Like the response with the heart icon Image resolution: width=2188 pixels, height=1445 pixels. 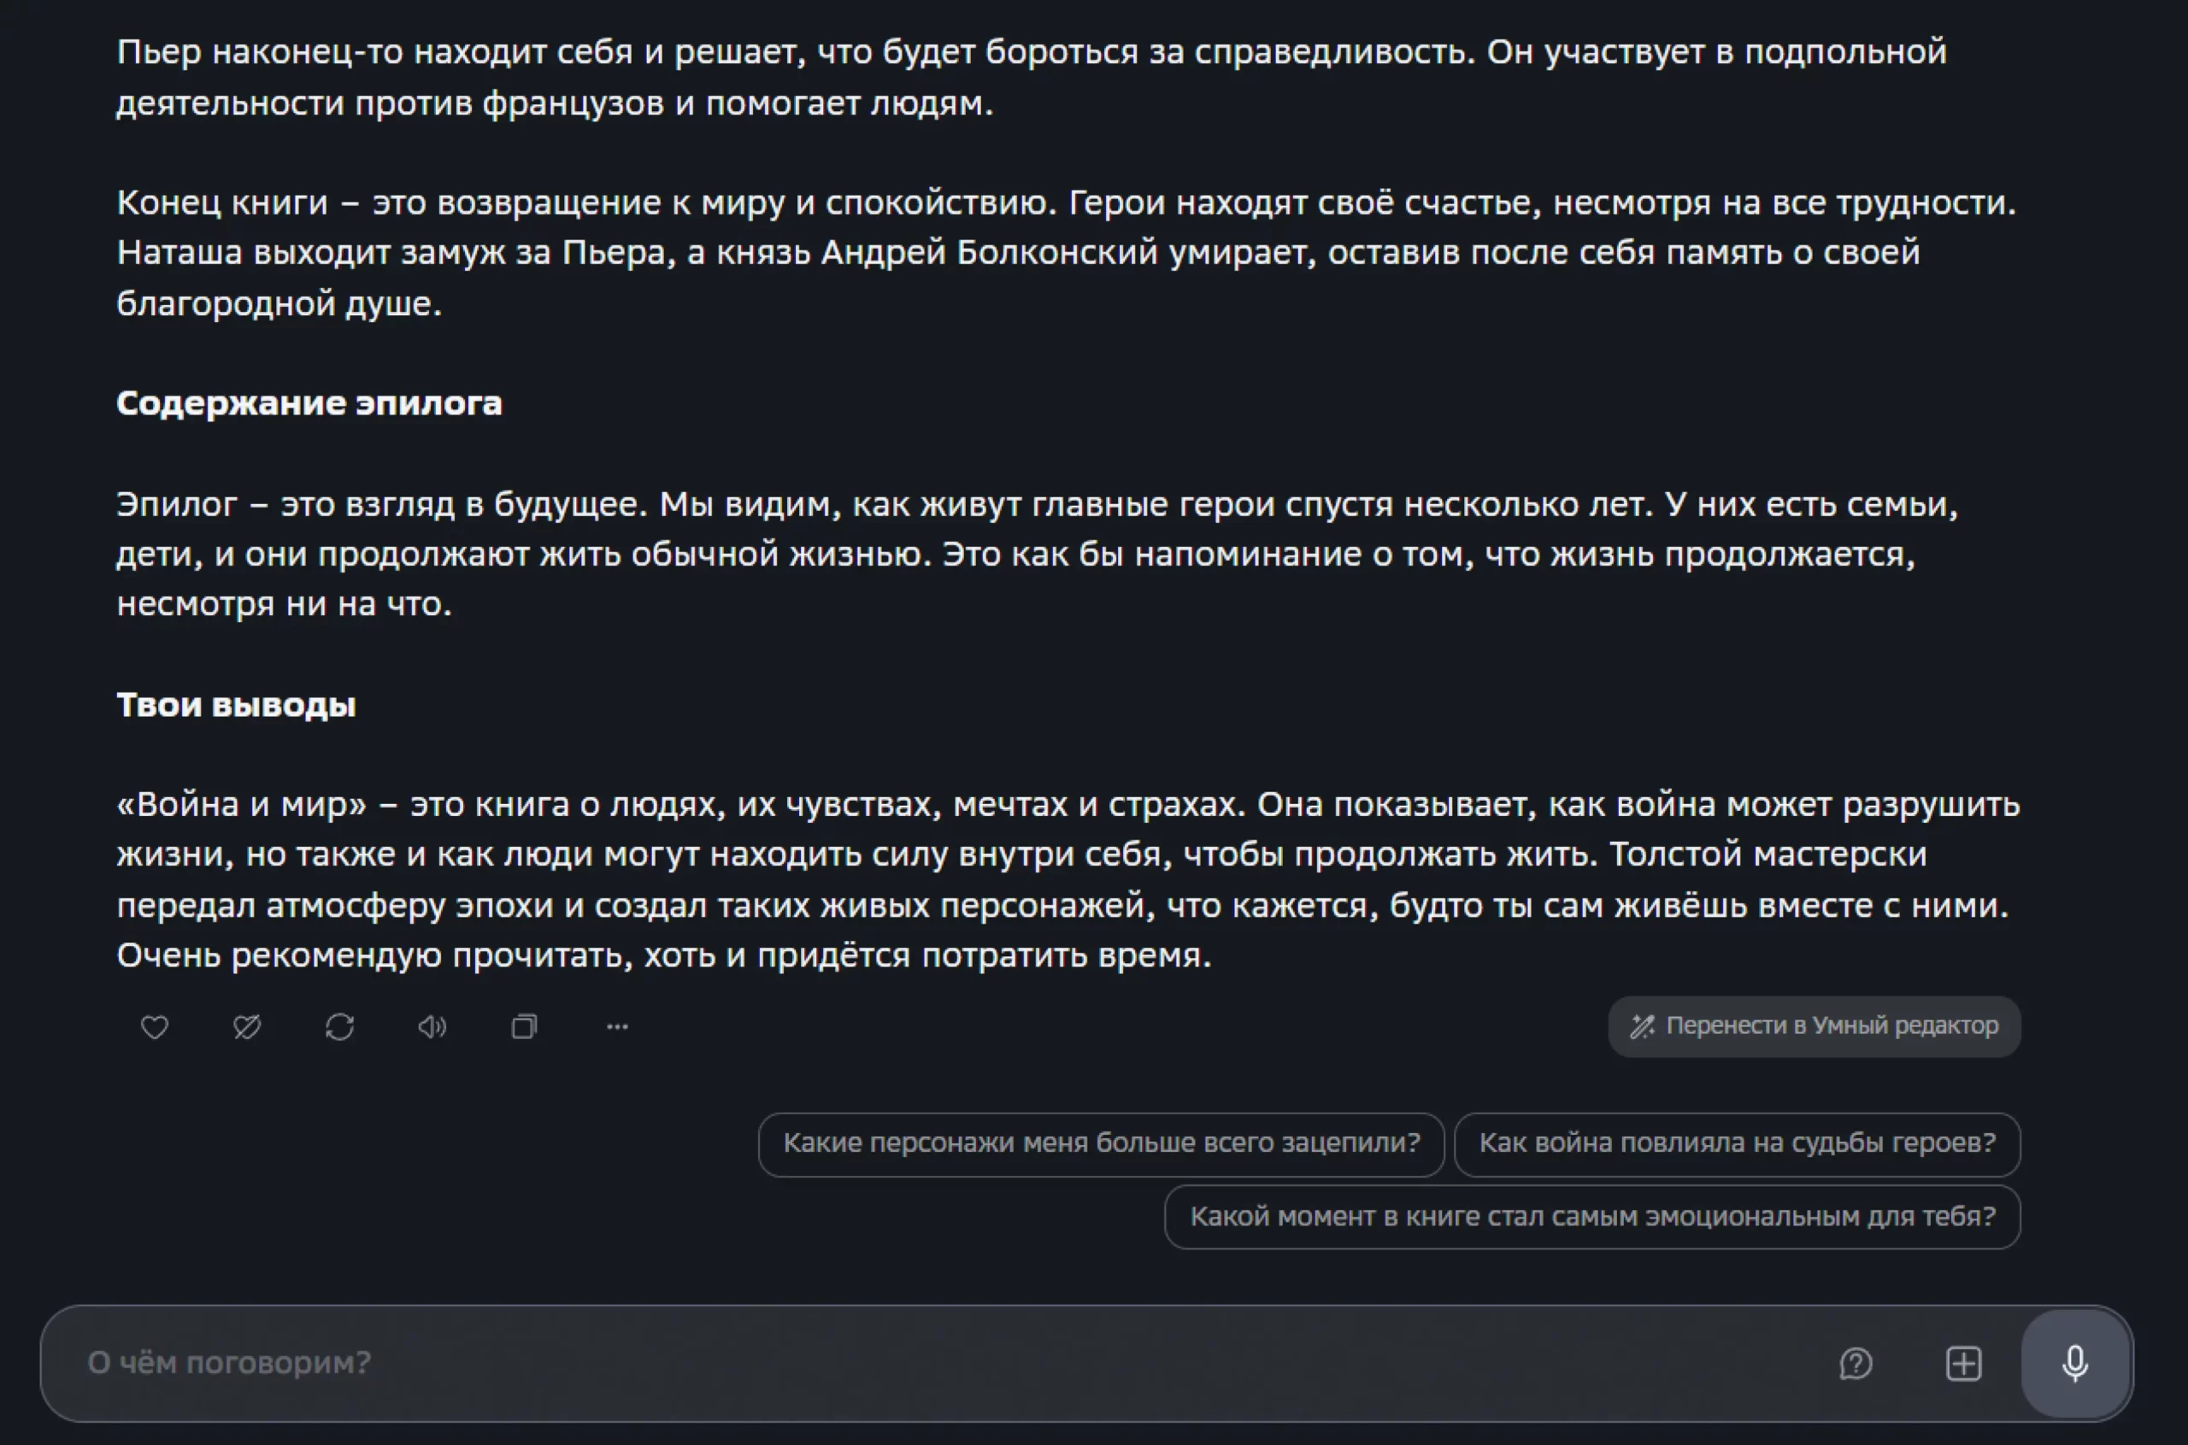(154, 1026)
